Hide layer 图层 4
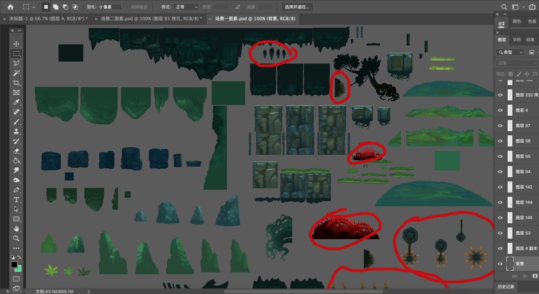The width and height of the screenshot is (539, 294). point(500,110)
